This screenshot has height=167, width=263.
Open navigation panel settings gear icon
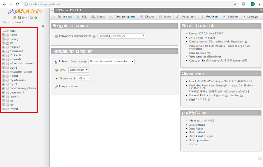pos(31,18)
